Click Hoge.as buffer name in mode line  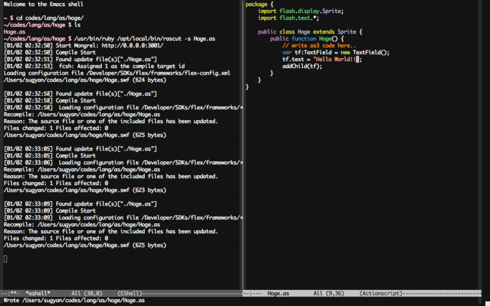point(278,294)
